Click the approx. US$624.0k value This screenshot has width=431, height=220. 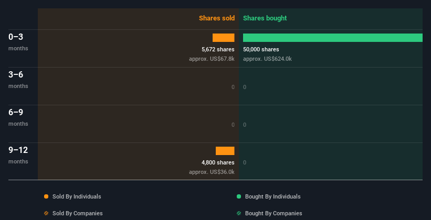(x=267, y=59)
